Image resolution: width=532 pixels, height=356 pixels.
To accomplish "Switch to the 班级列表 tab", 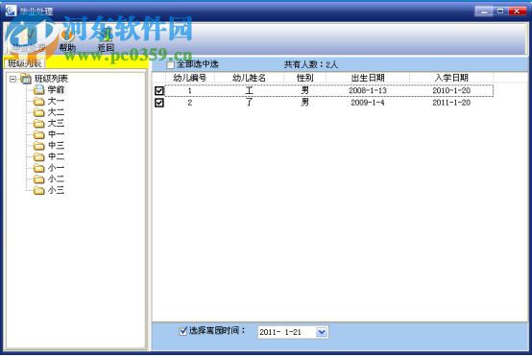I will [x=24, y=63].
